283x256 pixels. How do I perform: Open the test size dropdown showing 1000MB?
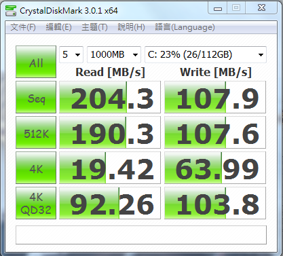114,54
